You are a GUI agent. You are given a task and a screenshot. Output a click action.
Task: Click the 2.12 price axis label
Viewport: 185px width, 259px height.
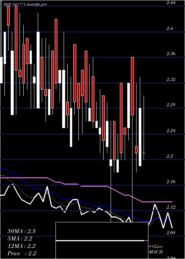171,207
